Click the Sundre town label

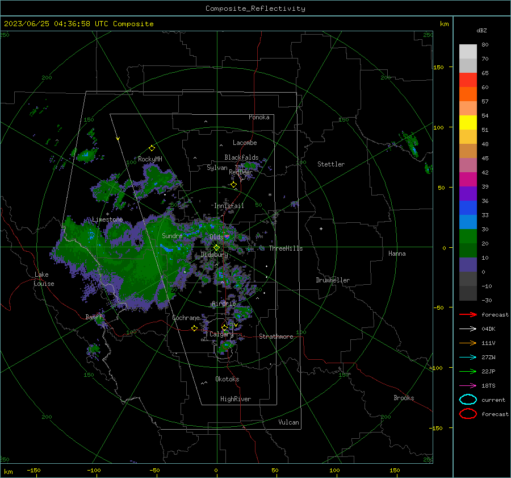(x=172, y=235)
